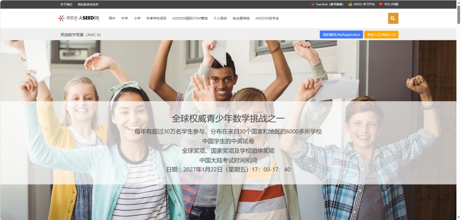Open the Teachlink（教学链接）link
This screenshot has height=220, width=461.
[x=329, y=4]
